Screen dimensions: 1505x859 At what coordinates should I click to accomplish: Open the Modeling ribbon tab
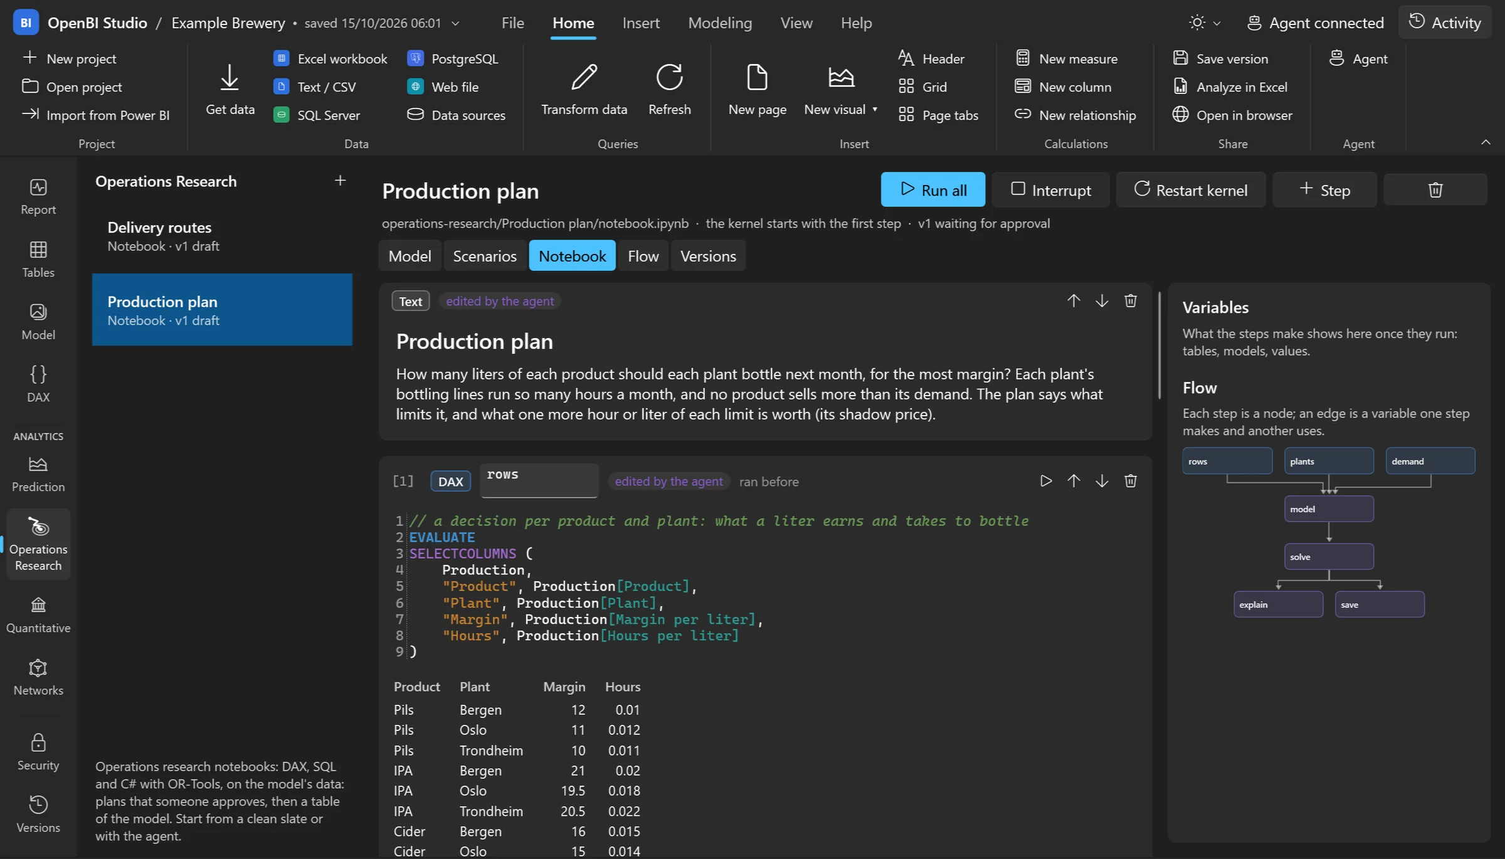pyautogui.click(x=719, y=23)
